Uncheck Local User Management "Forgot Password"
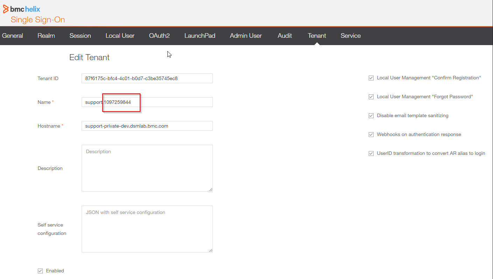This screenshot has width=493, height=279. (371, 97)
